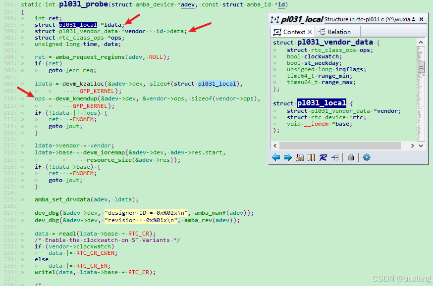Click highlighted pl031_local on line 299
This screenshot has height=286, width=433.
78,25
